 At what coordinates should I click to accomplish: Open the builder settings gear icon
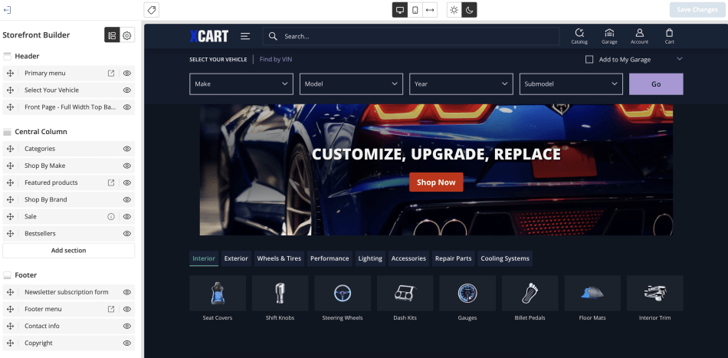(127, 35)
